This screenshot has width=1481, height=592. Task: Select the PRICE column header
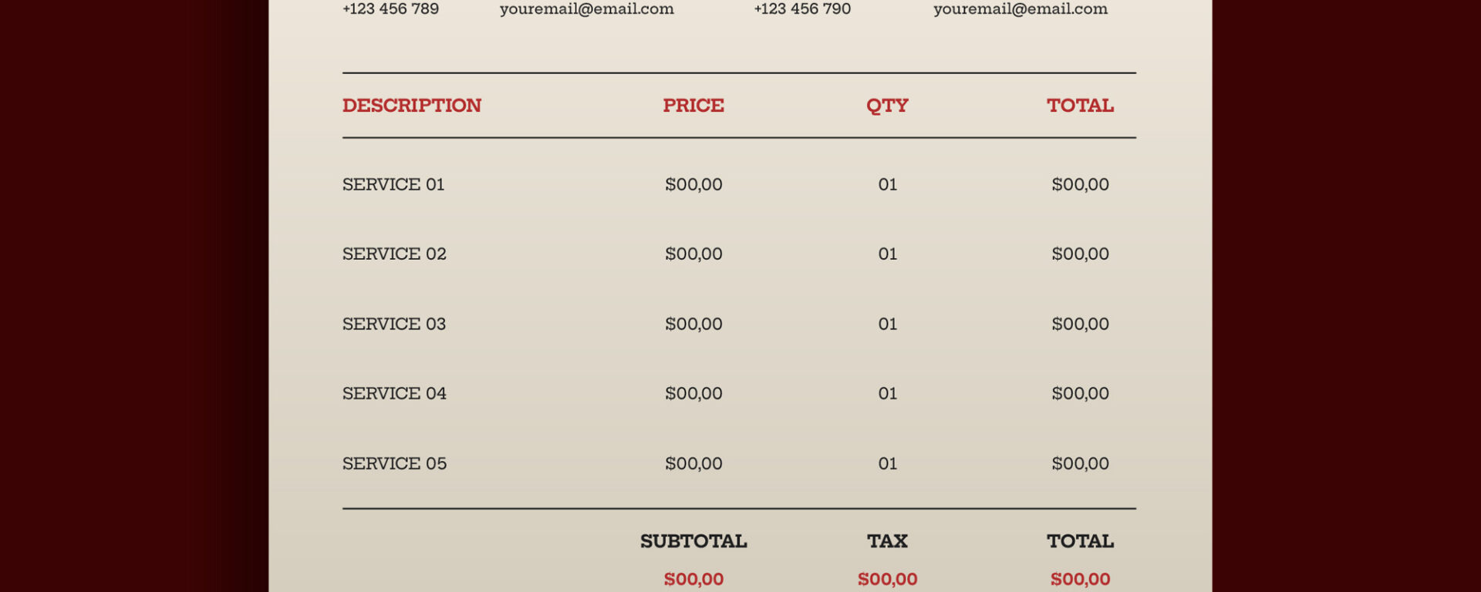(693, 106)
